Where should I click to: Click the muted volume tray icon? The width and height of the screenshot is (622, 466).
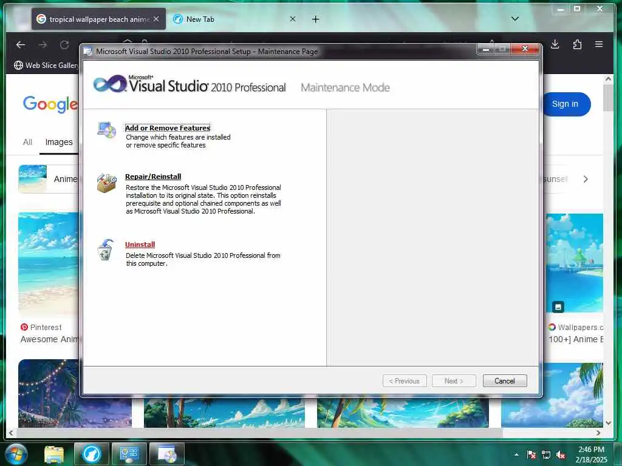[x=561, y=454]
